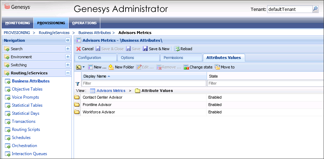The image size is (324, 159).
Task: Click the Cancel red X icon
Action: [x=79, y=49]
